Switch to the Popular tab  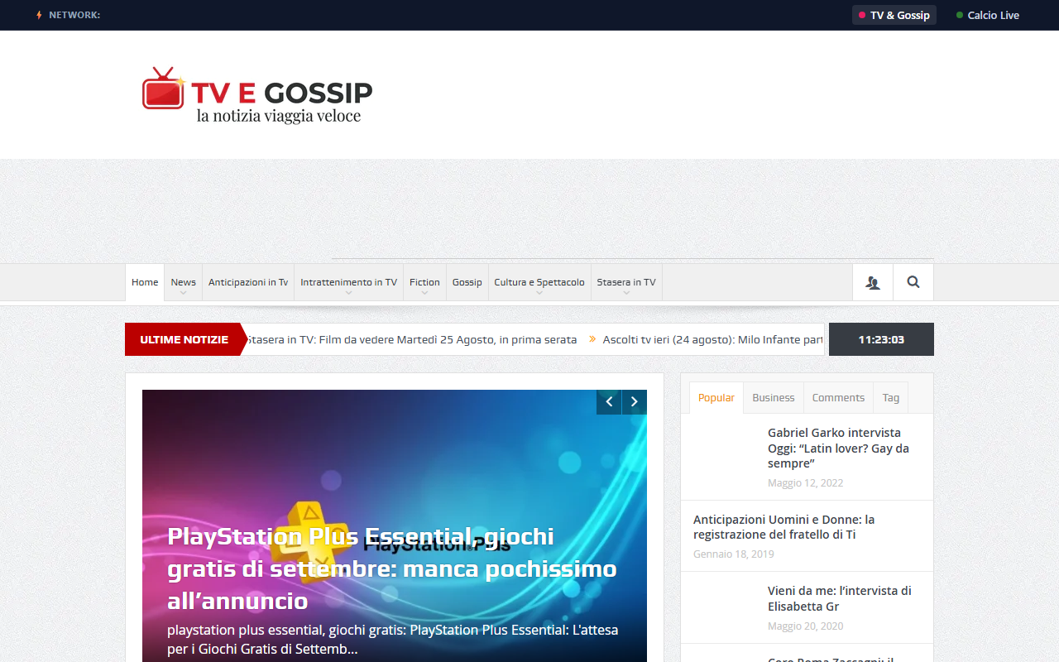click(x=716, y=397)
